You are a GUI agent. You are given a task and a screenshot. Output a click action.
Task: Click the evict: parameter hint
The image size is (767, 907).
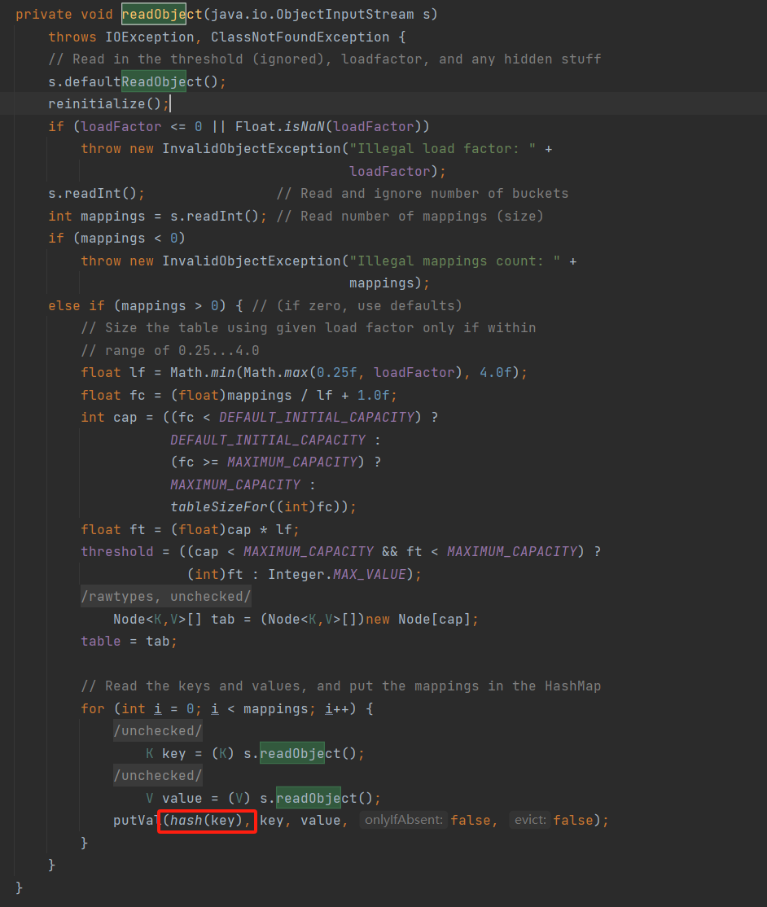point(530,820)
